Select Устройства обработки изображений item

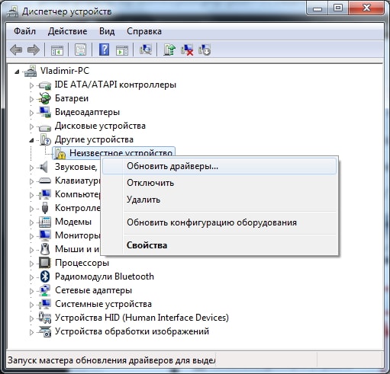point(132,331)
